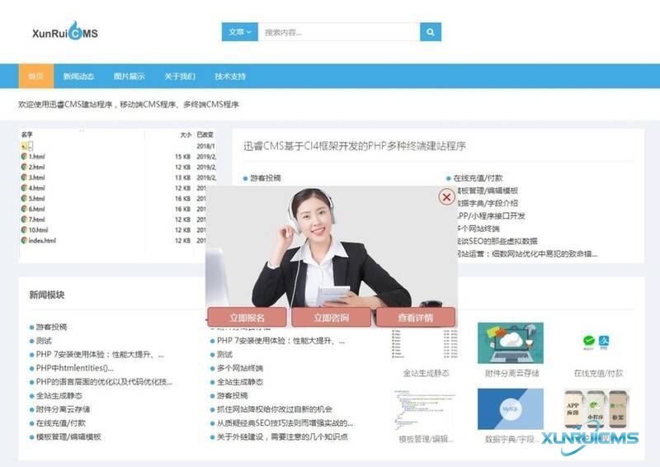Click the 模板管理/编辑... caption under image

426,439
